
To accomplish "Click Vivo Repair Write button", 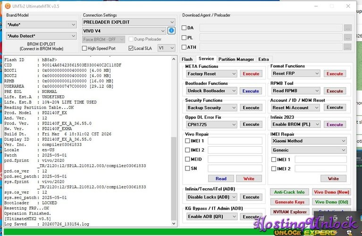I will pos(249,178).
